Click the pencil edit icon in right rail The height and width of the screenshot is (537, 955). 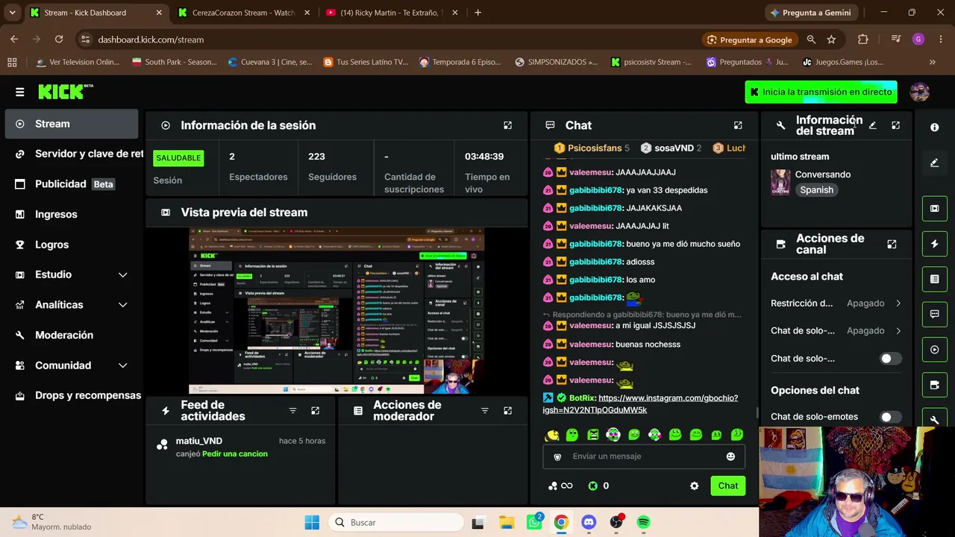[x=934, y=163]
